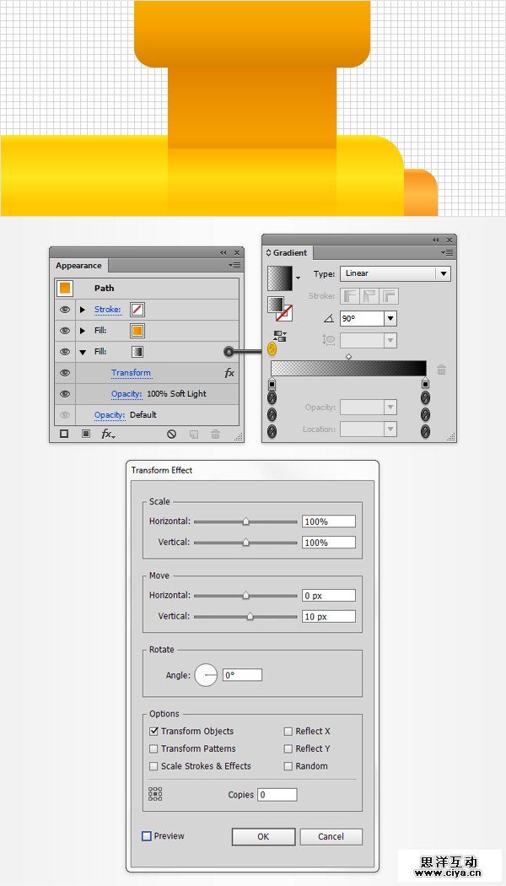Collapse the Appearance panel with double arrows
The height and width of the screenshot is (886, 506).
(223, 252)
